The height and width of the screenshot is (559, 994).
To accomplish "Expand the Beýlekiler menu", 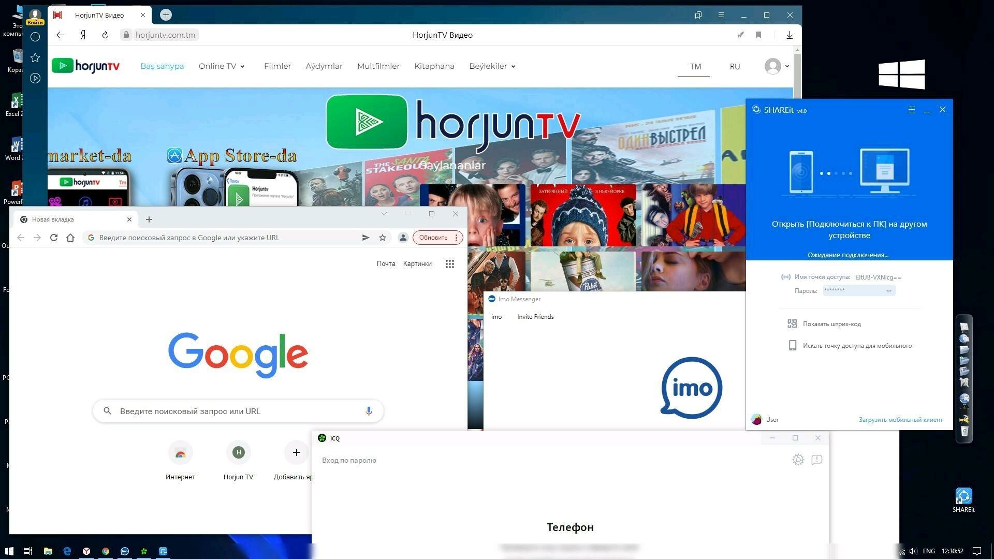I will [492, 66].
